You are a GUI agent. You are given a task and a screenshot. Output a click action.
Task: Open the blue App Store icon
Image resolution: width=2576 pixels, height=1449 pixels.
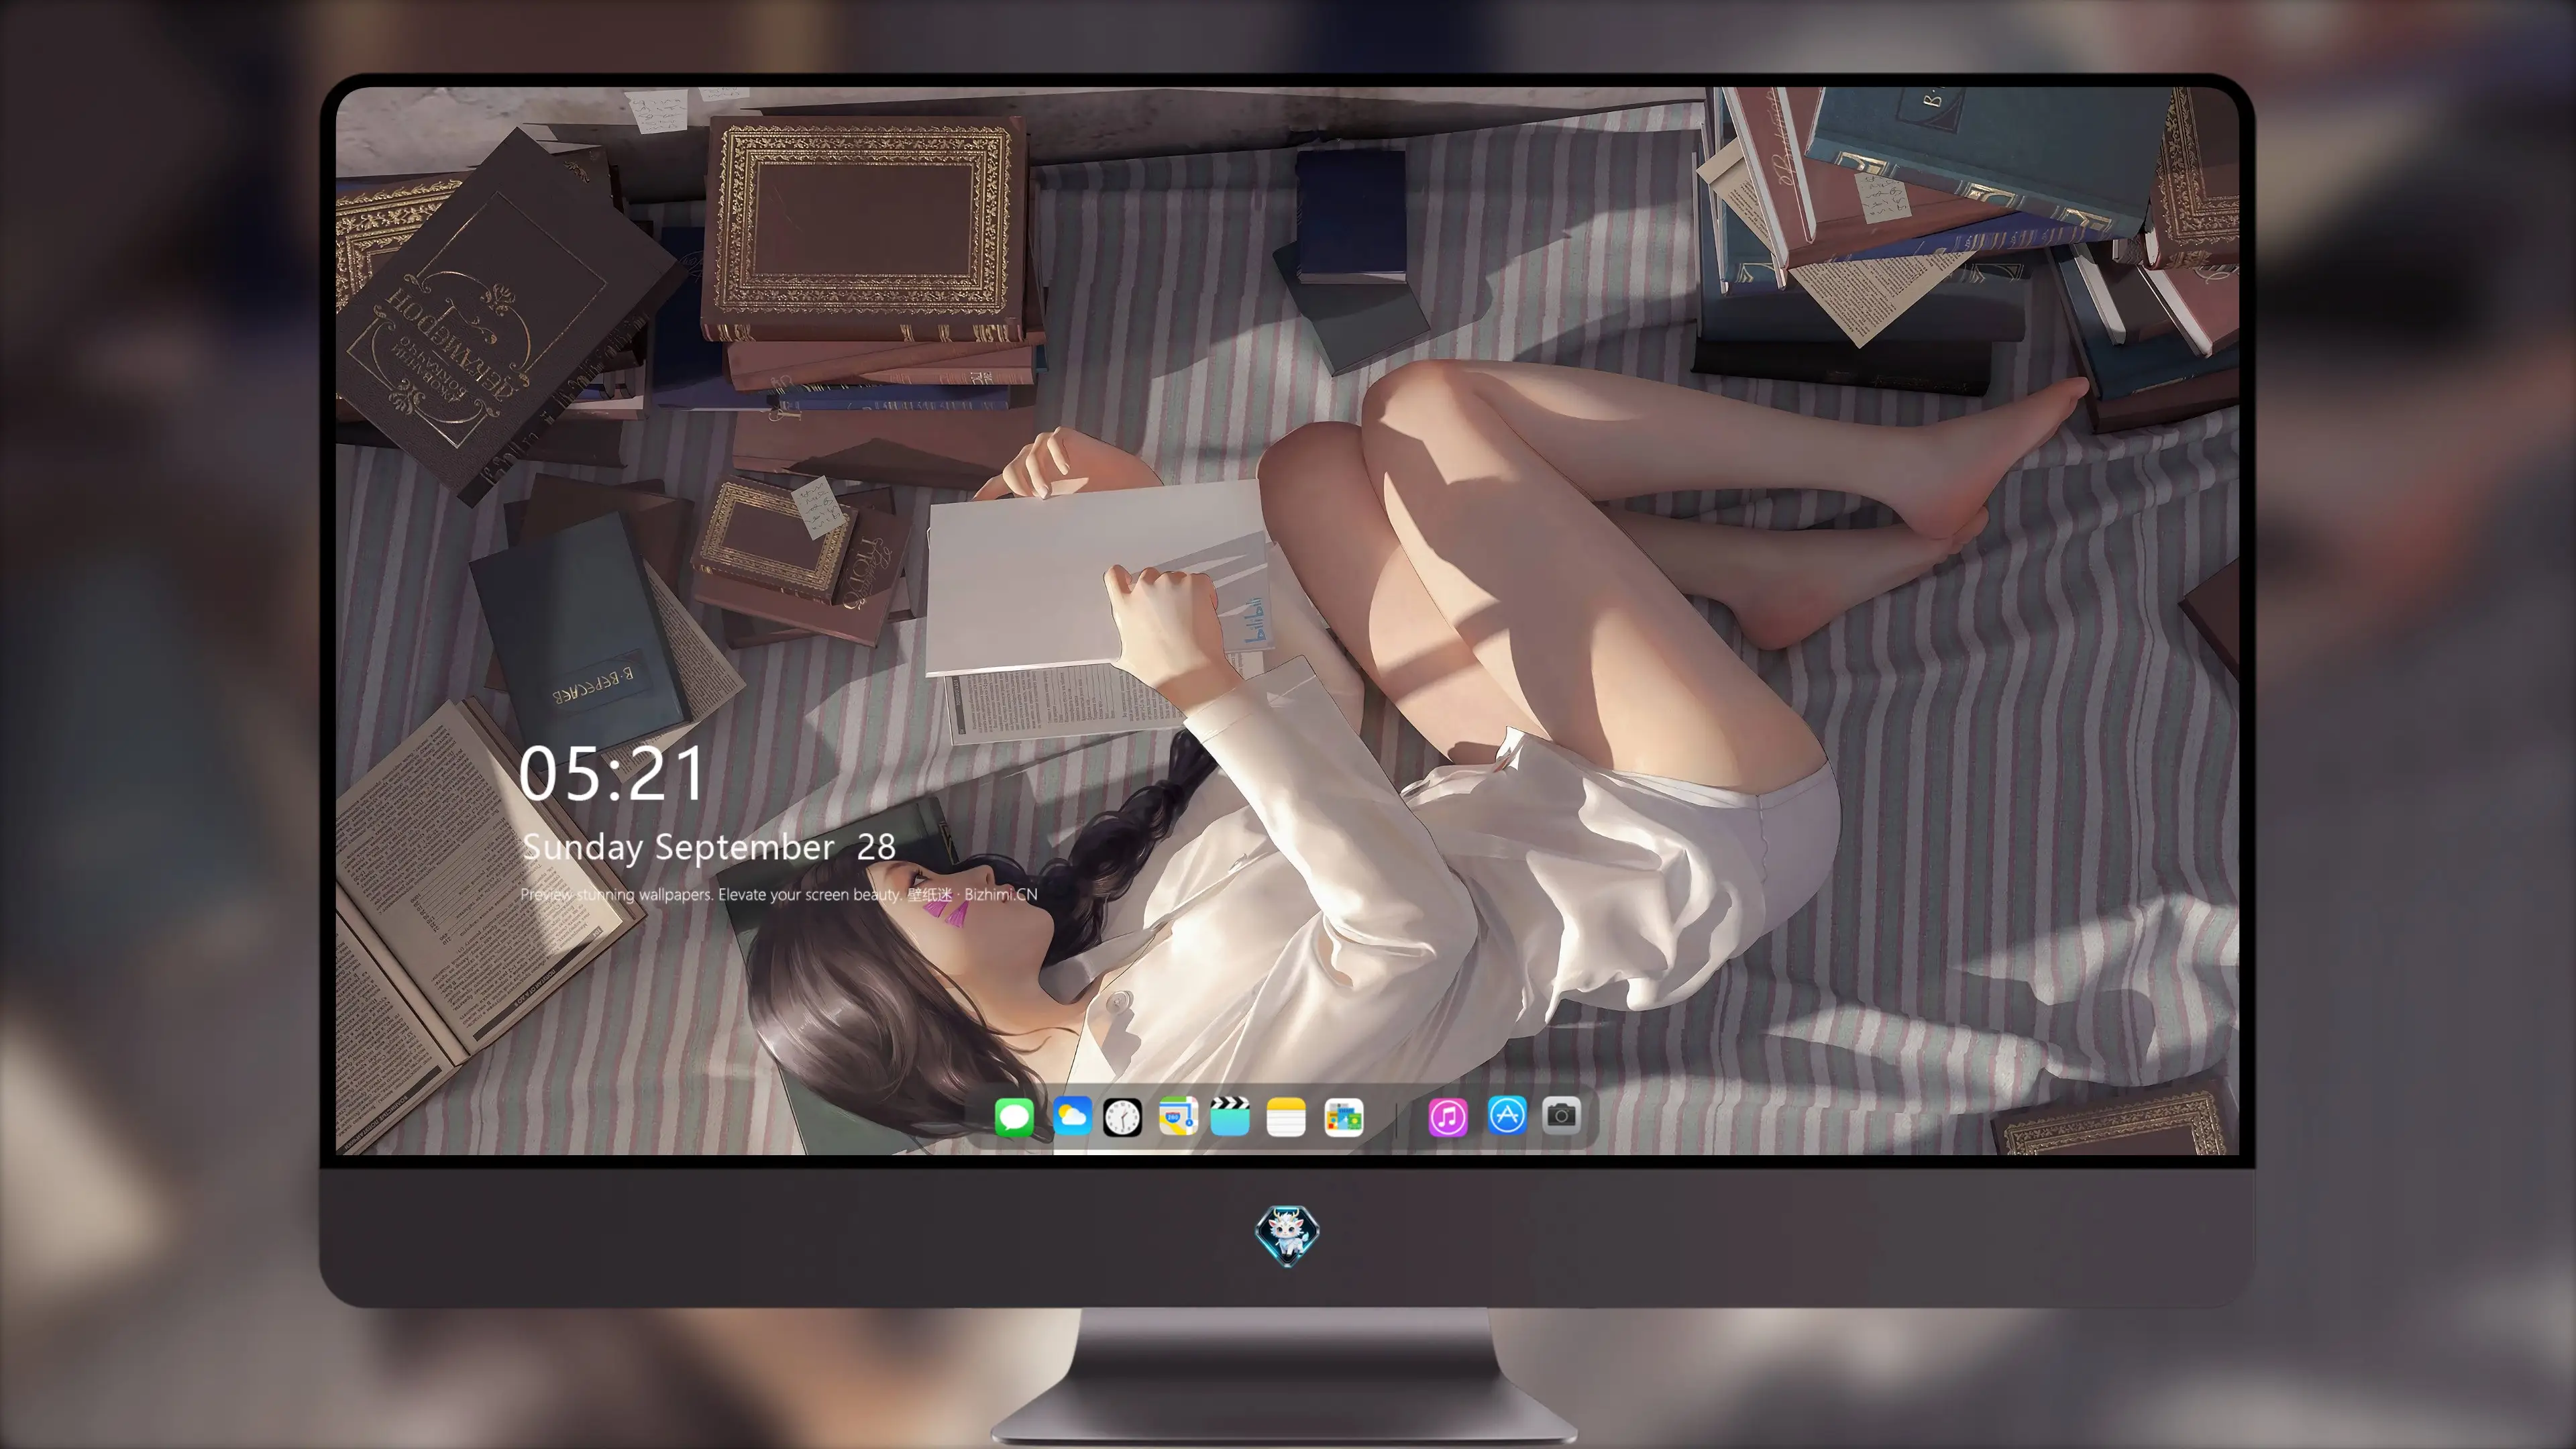1507,1115
